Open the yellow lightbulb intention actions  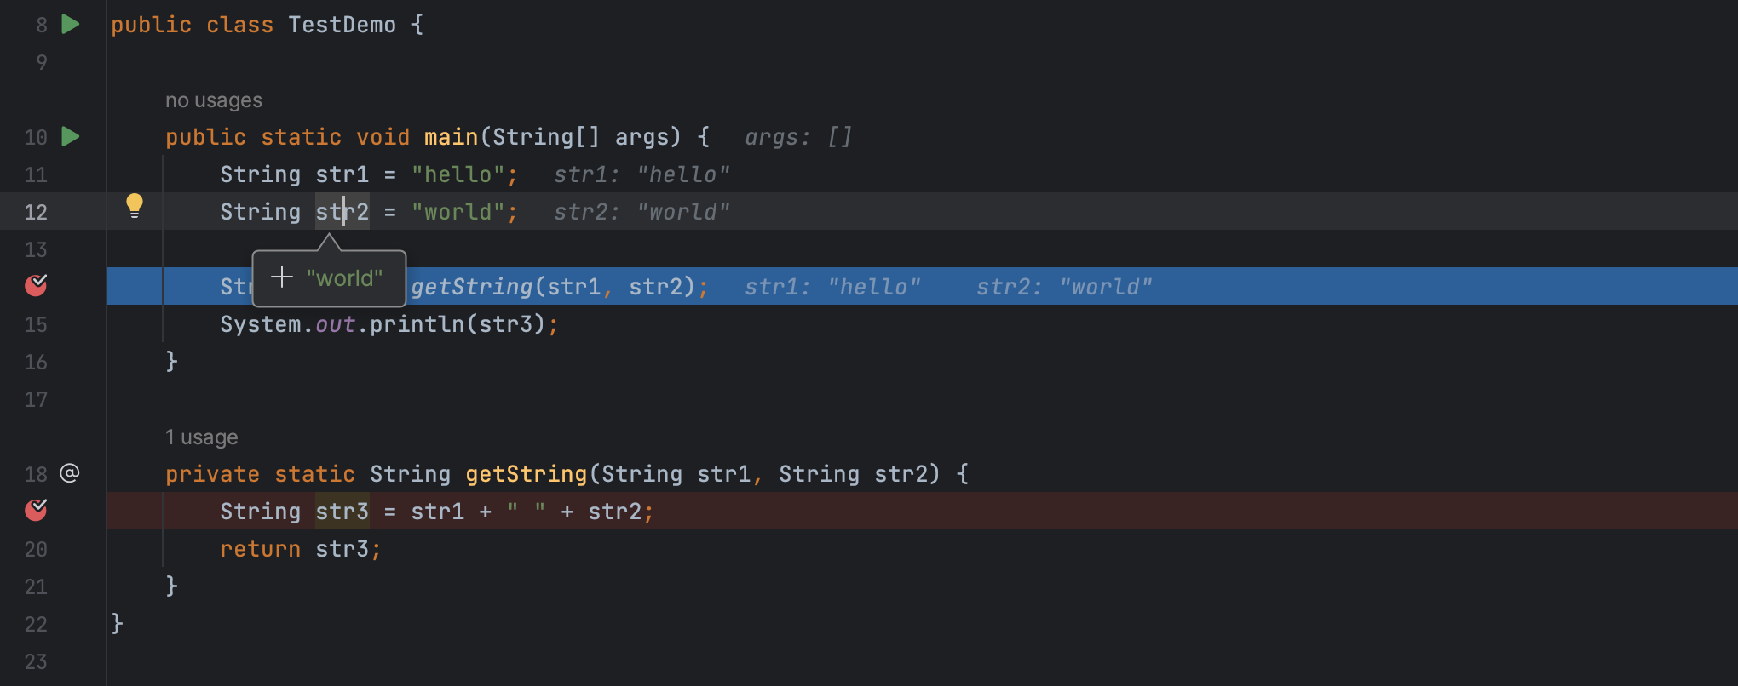[x=135, y=205]
